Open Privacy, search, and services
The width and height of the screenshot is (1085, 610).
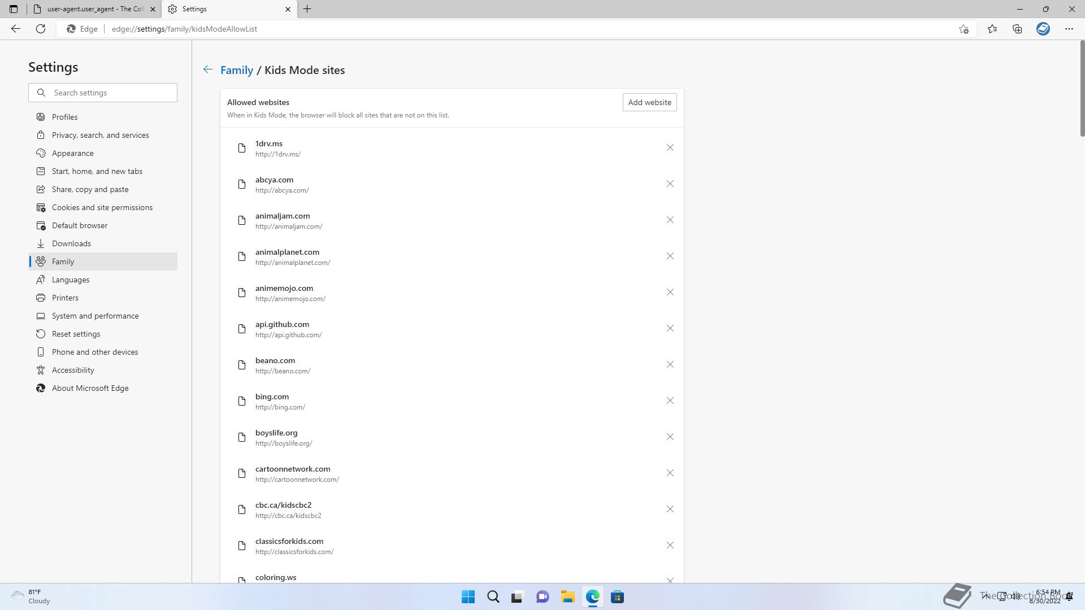pos(103,135)
